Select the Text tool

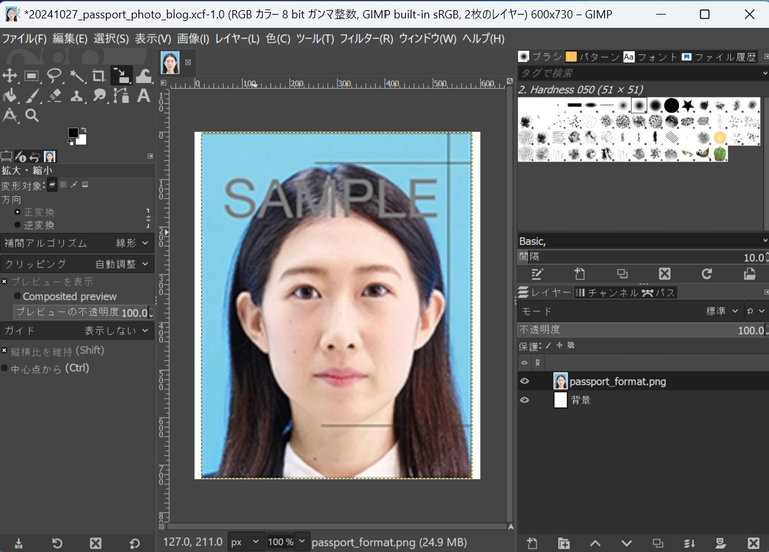pos(144,96)
